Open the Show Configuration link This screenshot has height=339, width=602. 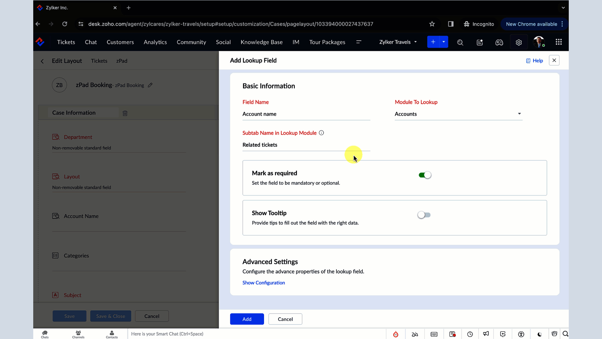(263, 282)
